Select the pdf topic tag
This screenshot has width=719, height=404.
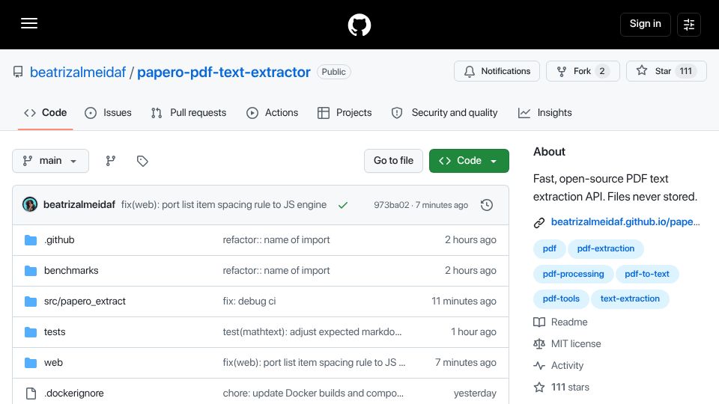(x=549, y=248)
